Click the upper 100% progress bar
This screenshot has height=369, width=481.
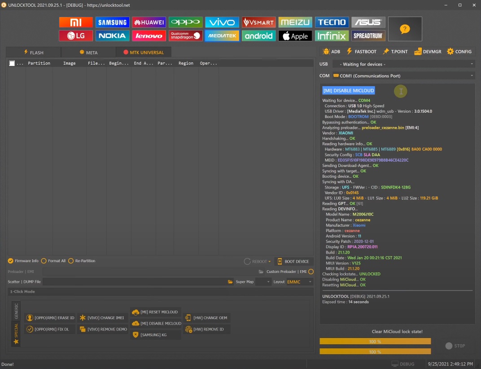[375, 341]
